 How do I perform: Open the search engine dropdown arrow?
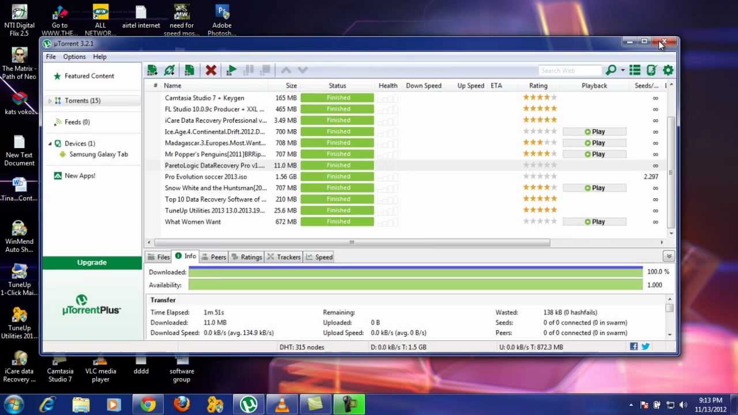point(623,70)
